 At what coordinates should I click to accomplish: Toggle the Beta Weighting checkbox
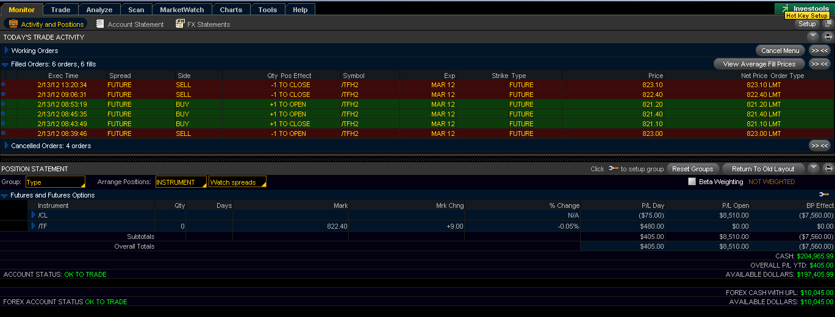click(x=692, y=182)
